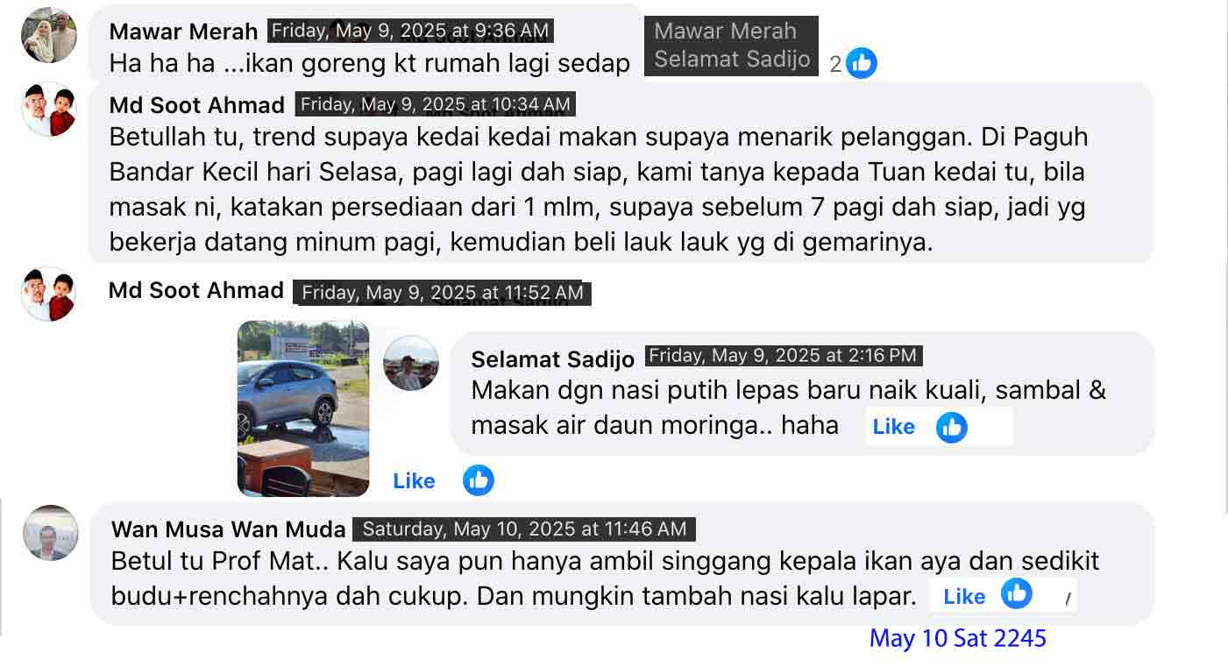Click the thumbs-up icon in Selamat Sadijo's comment
Screen dimensions: 1228x667
[x=951, y=428]
